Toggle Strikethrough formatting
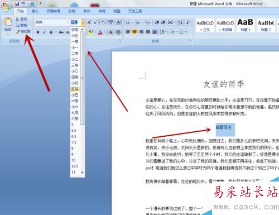 pyautogui.click(x=61, y=32)
